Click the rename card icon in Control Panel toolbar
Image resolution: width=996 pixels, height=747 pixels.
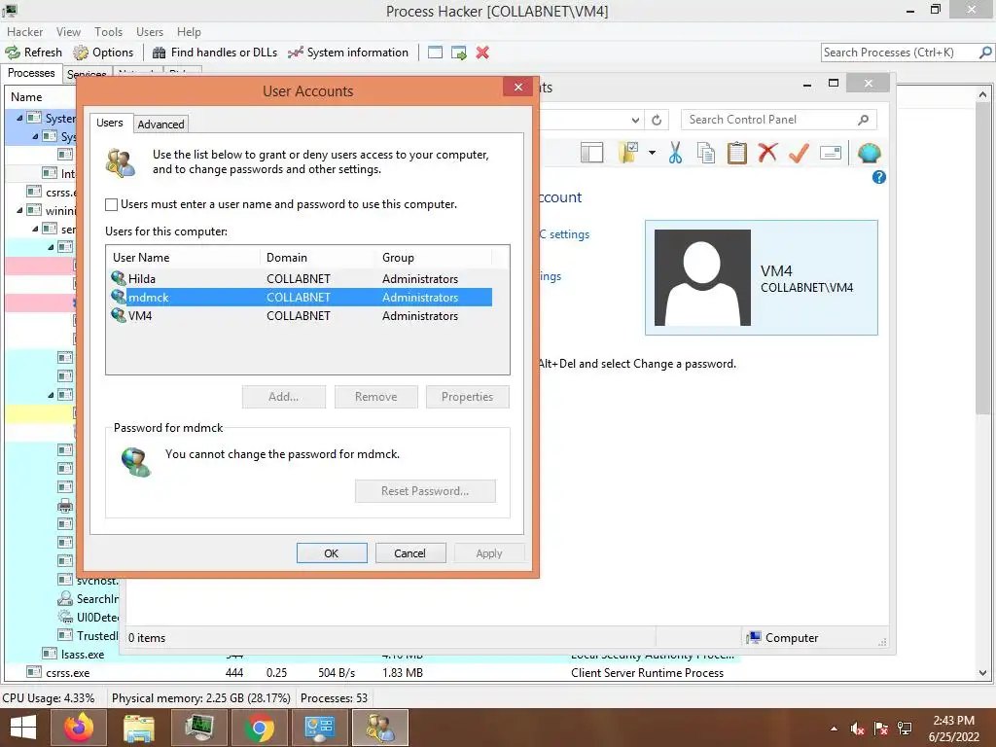click(831, 153)
